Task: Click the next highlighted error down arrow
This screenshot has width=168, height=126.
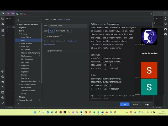Action: coord(161,23)
